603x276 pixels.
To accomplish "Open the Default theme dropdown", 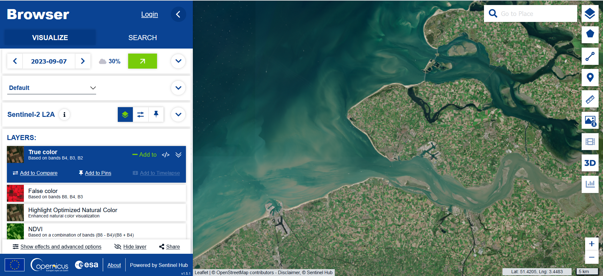I will coord(52,88).
